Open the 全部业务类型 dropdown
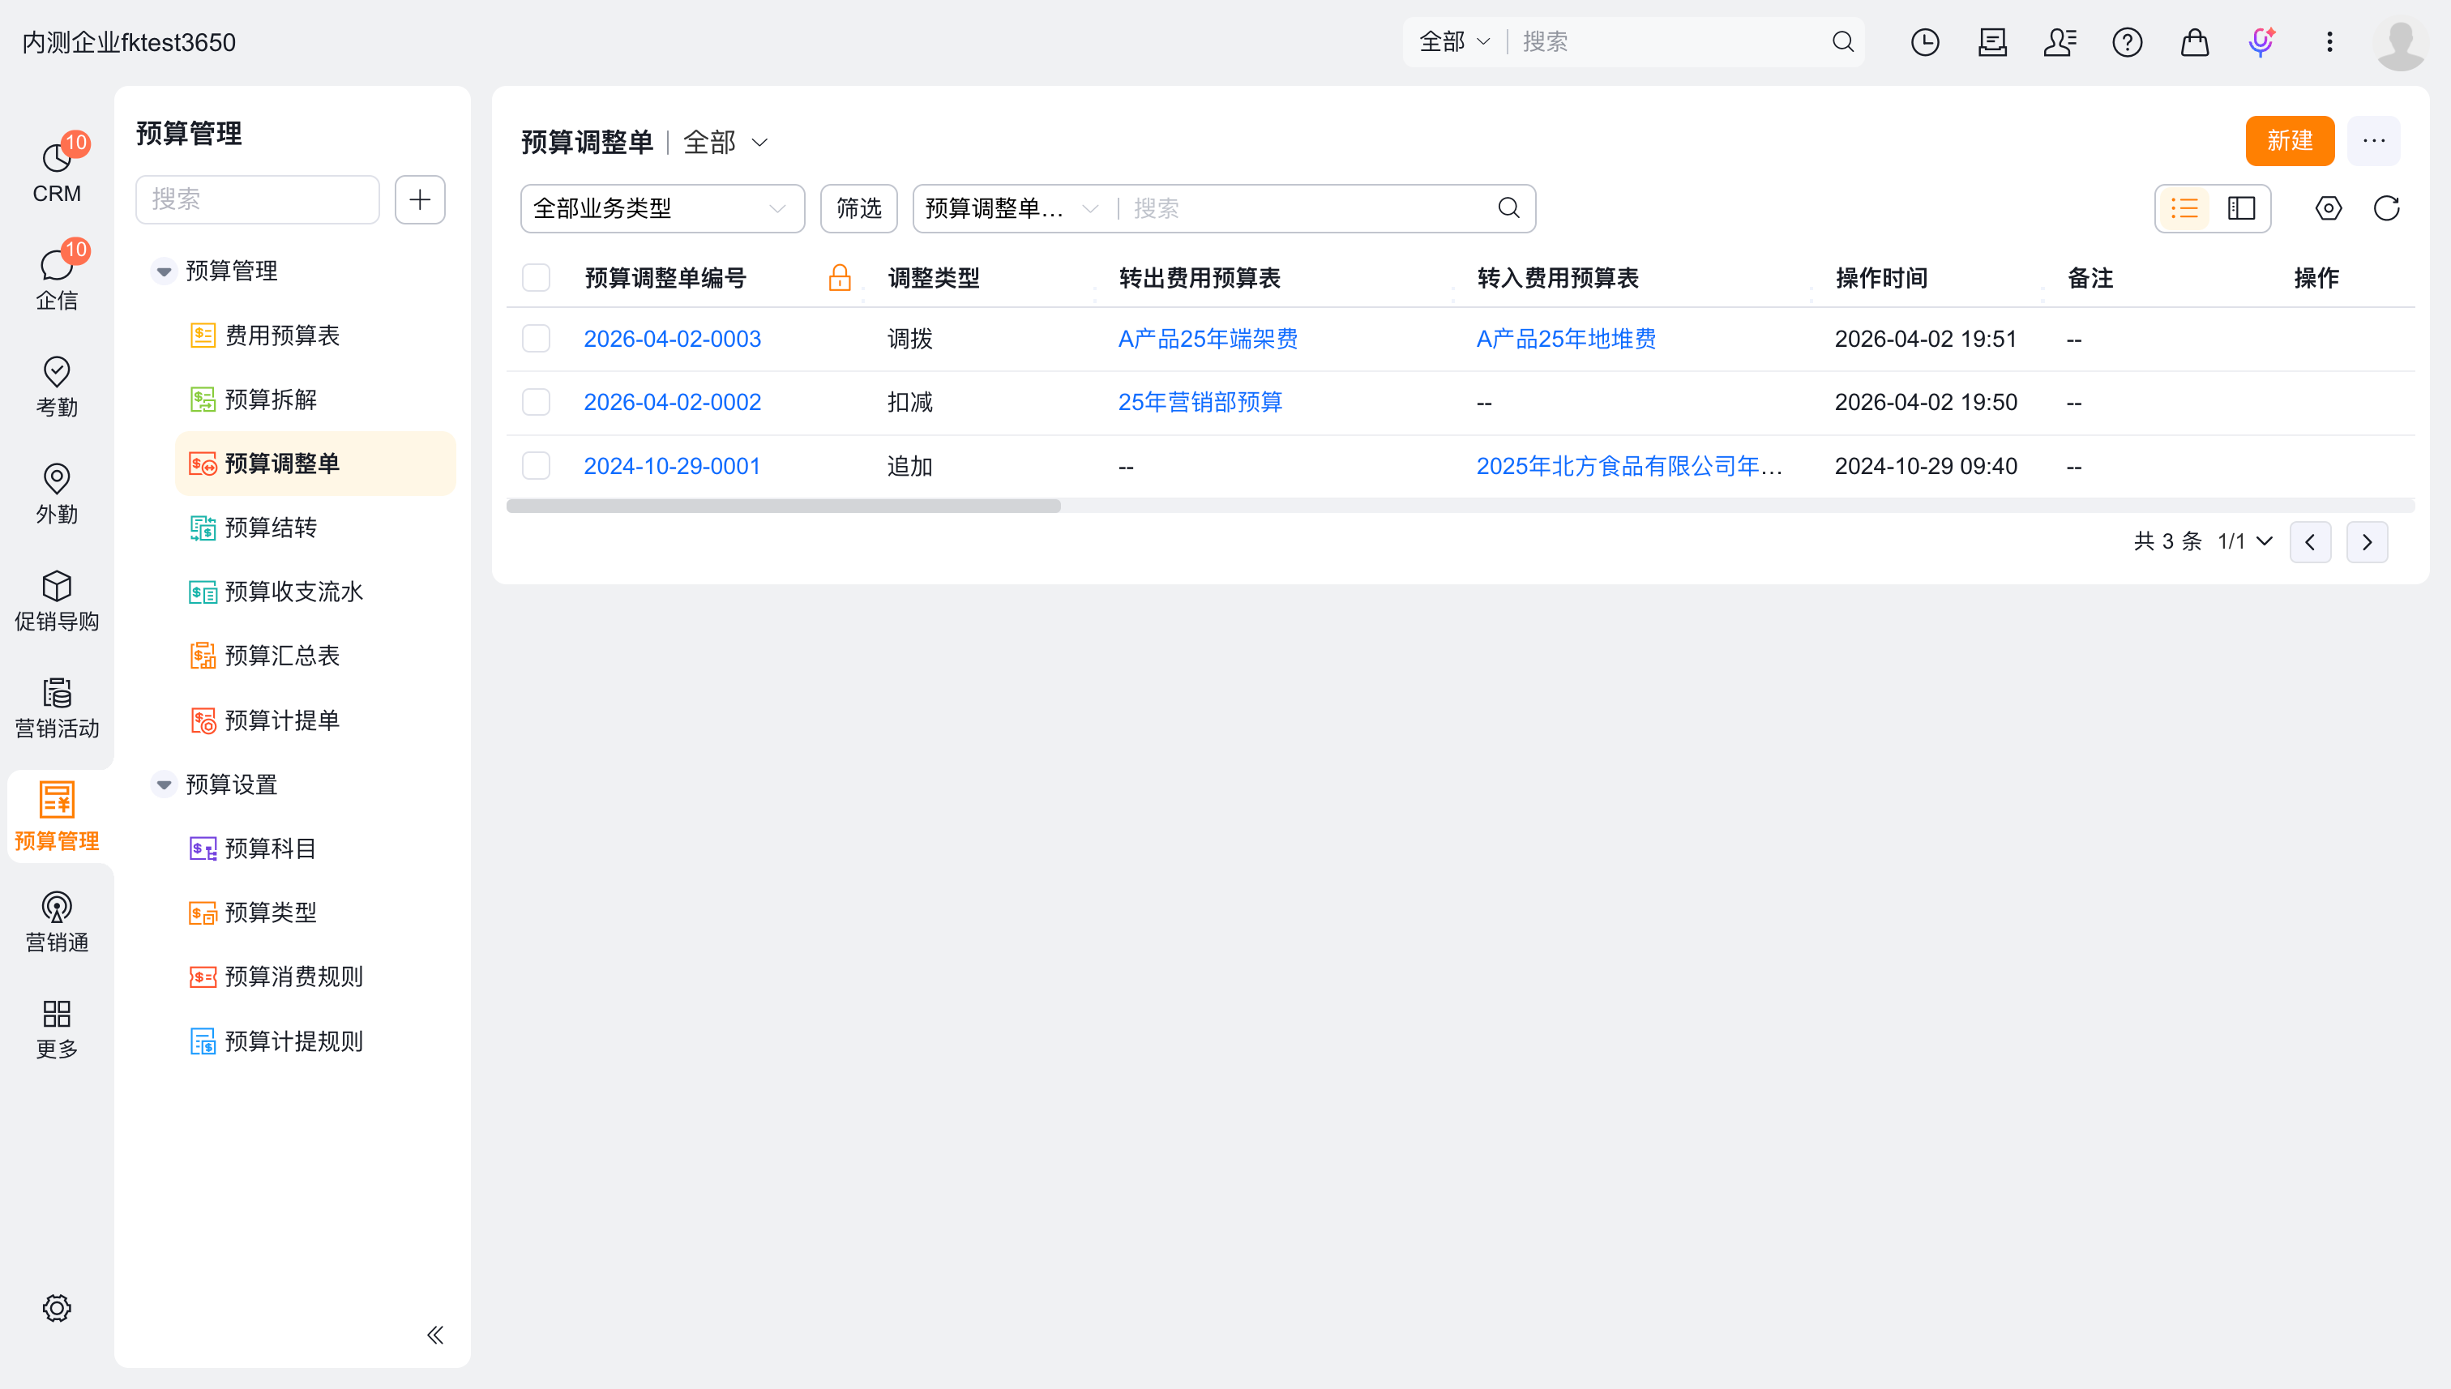The width and height of the screenshot is (2451, 1389). (x=662, y=208)
